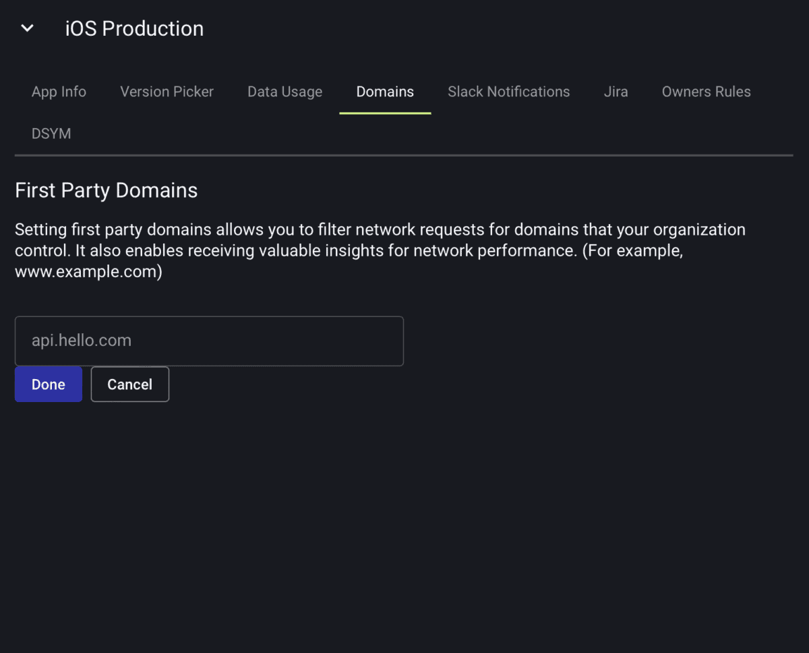
Task: Collapse the iOS Production section chevron
Action: coord(27,28)
